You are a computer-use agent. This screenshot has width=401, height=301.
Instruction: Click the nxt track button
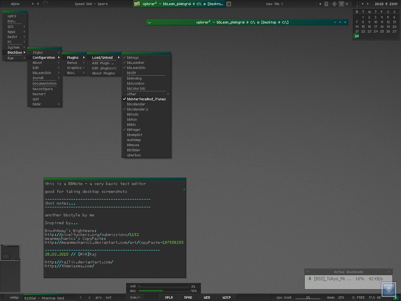tap(108, 297)
